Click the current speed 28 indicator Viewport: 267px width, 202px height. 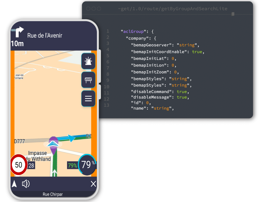(x=31, y=166)
